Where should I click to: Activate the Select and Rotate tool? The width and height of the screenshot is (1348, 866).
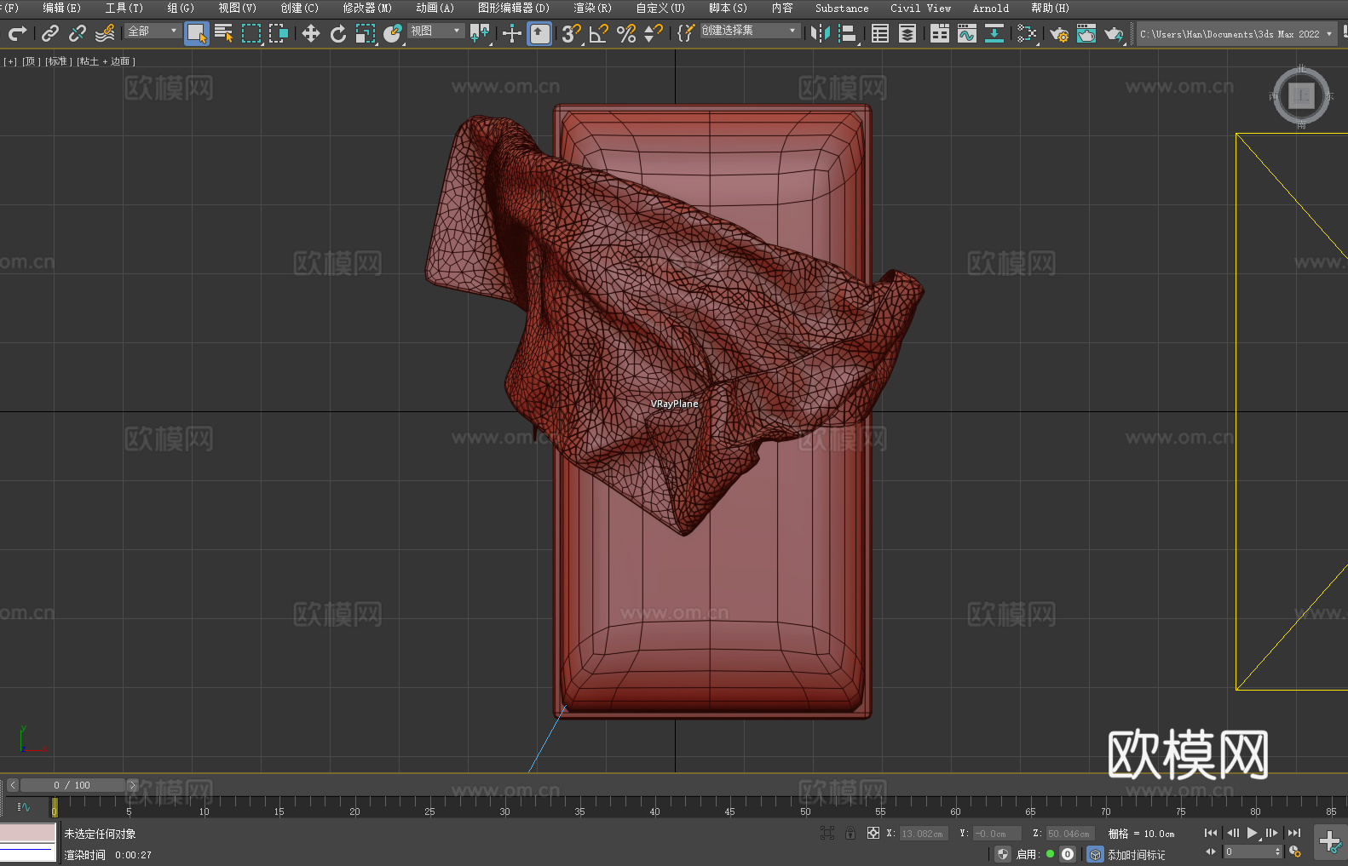pos(338,33)
